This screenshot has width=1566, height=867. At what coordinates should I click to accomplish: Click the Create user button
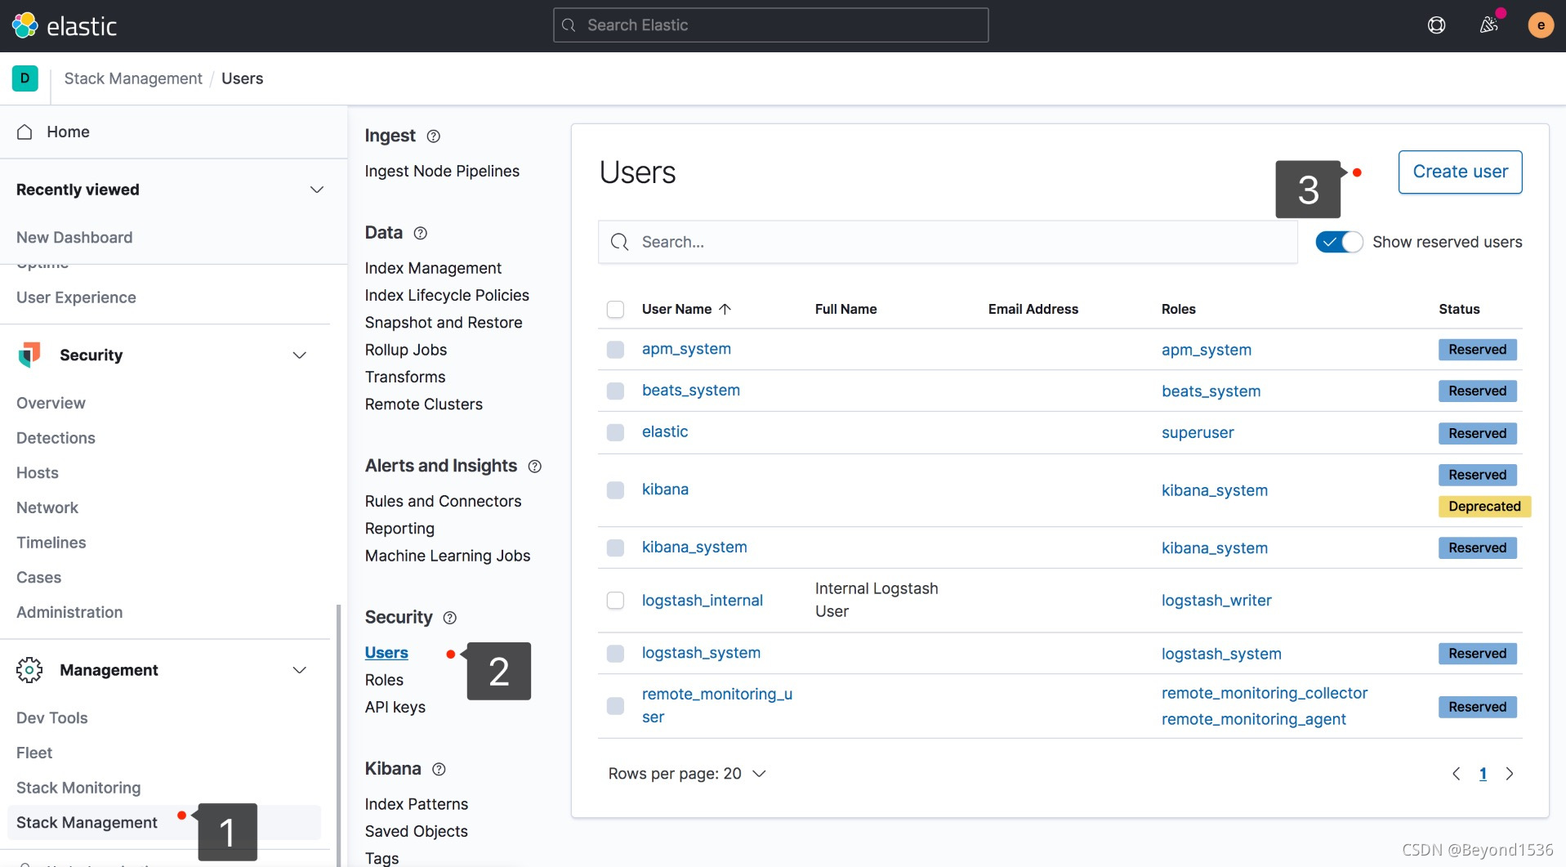click(x=1460, y=172)
